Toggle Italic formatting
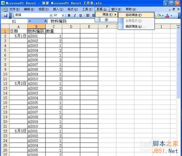 [75, 15]
